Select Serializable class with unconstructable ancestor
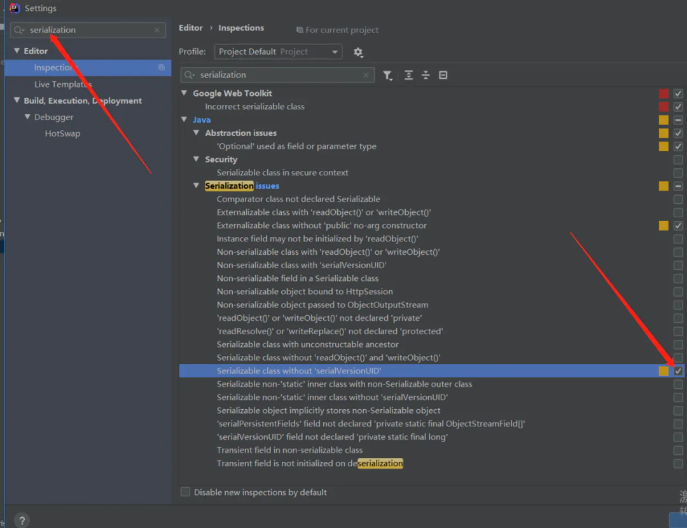687x528 pixels. pyautogui.click(x=308, y=344)
